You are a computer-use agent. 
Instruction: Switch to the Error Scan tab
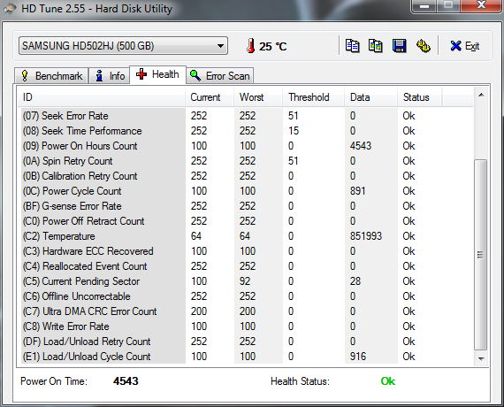(220, 76)
